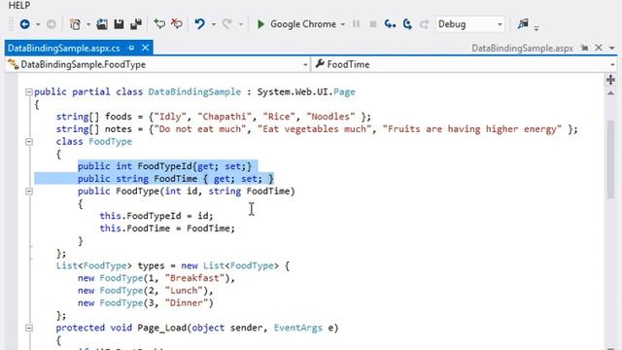Open the HELP menu
The width and height of the screenshot is (622, 350).
[x=19, y=5]
